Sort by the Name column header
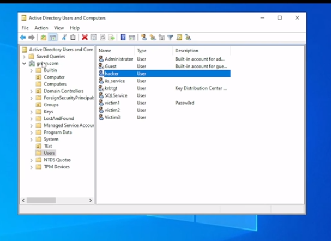Screen dimensions: 331x241 (x=116, y=51)
